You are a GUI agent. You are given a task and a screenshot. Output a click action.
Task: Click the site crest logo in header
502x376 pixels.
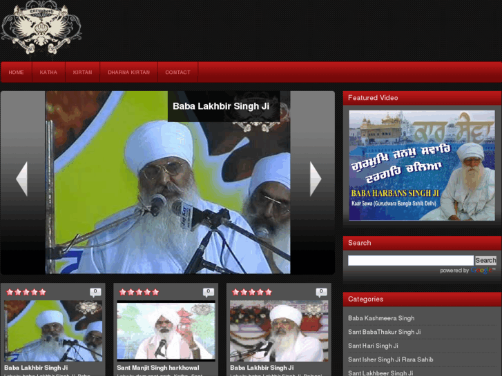point(41,29)
